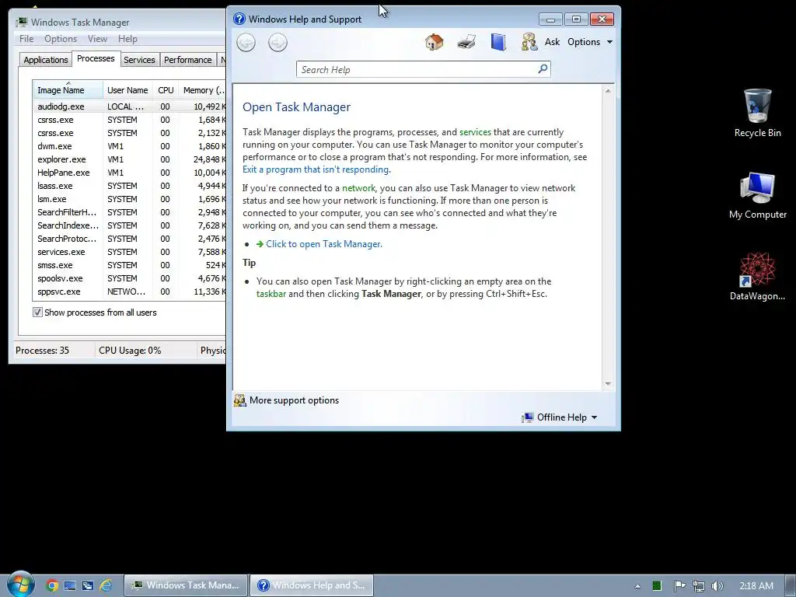Open the taskbar glossary link

point(271,293)
